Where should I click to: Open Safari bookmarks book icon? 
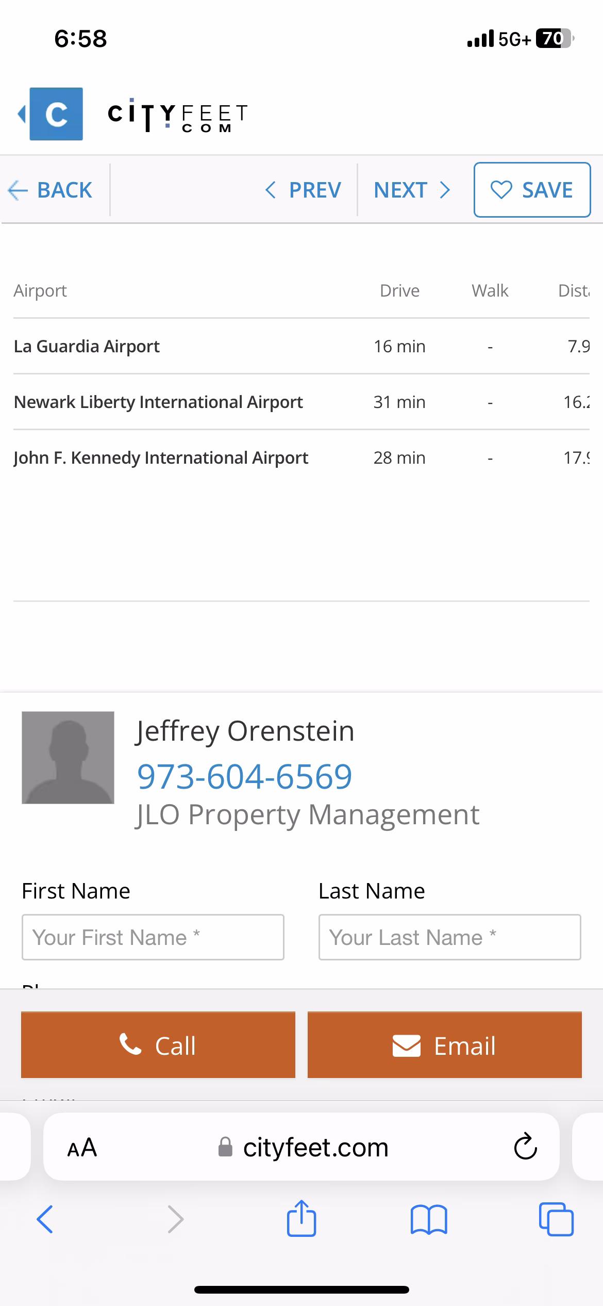[x=429, y=1219]
